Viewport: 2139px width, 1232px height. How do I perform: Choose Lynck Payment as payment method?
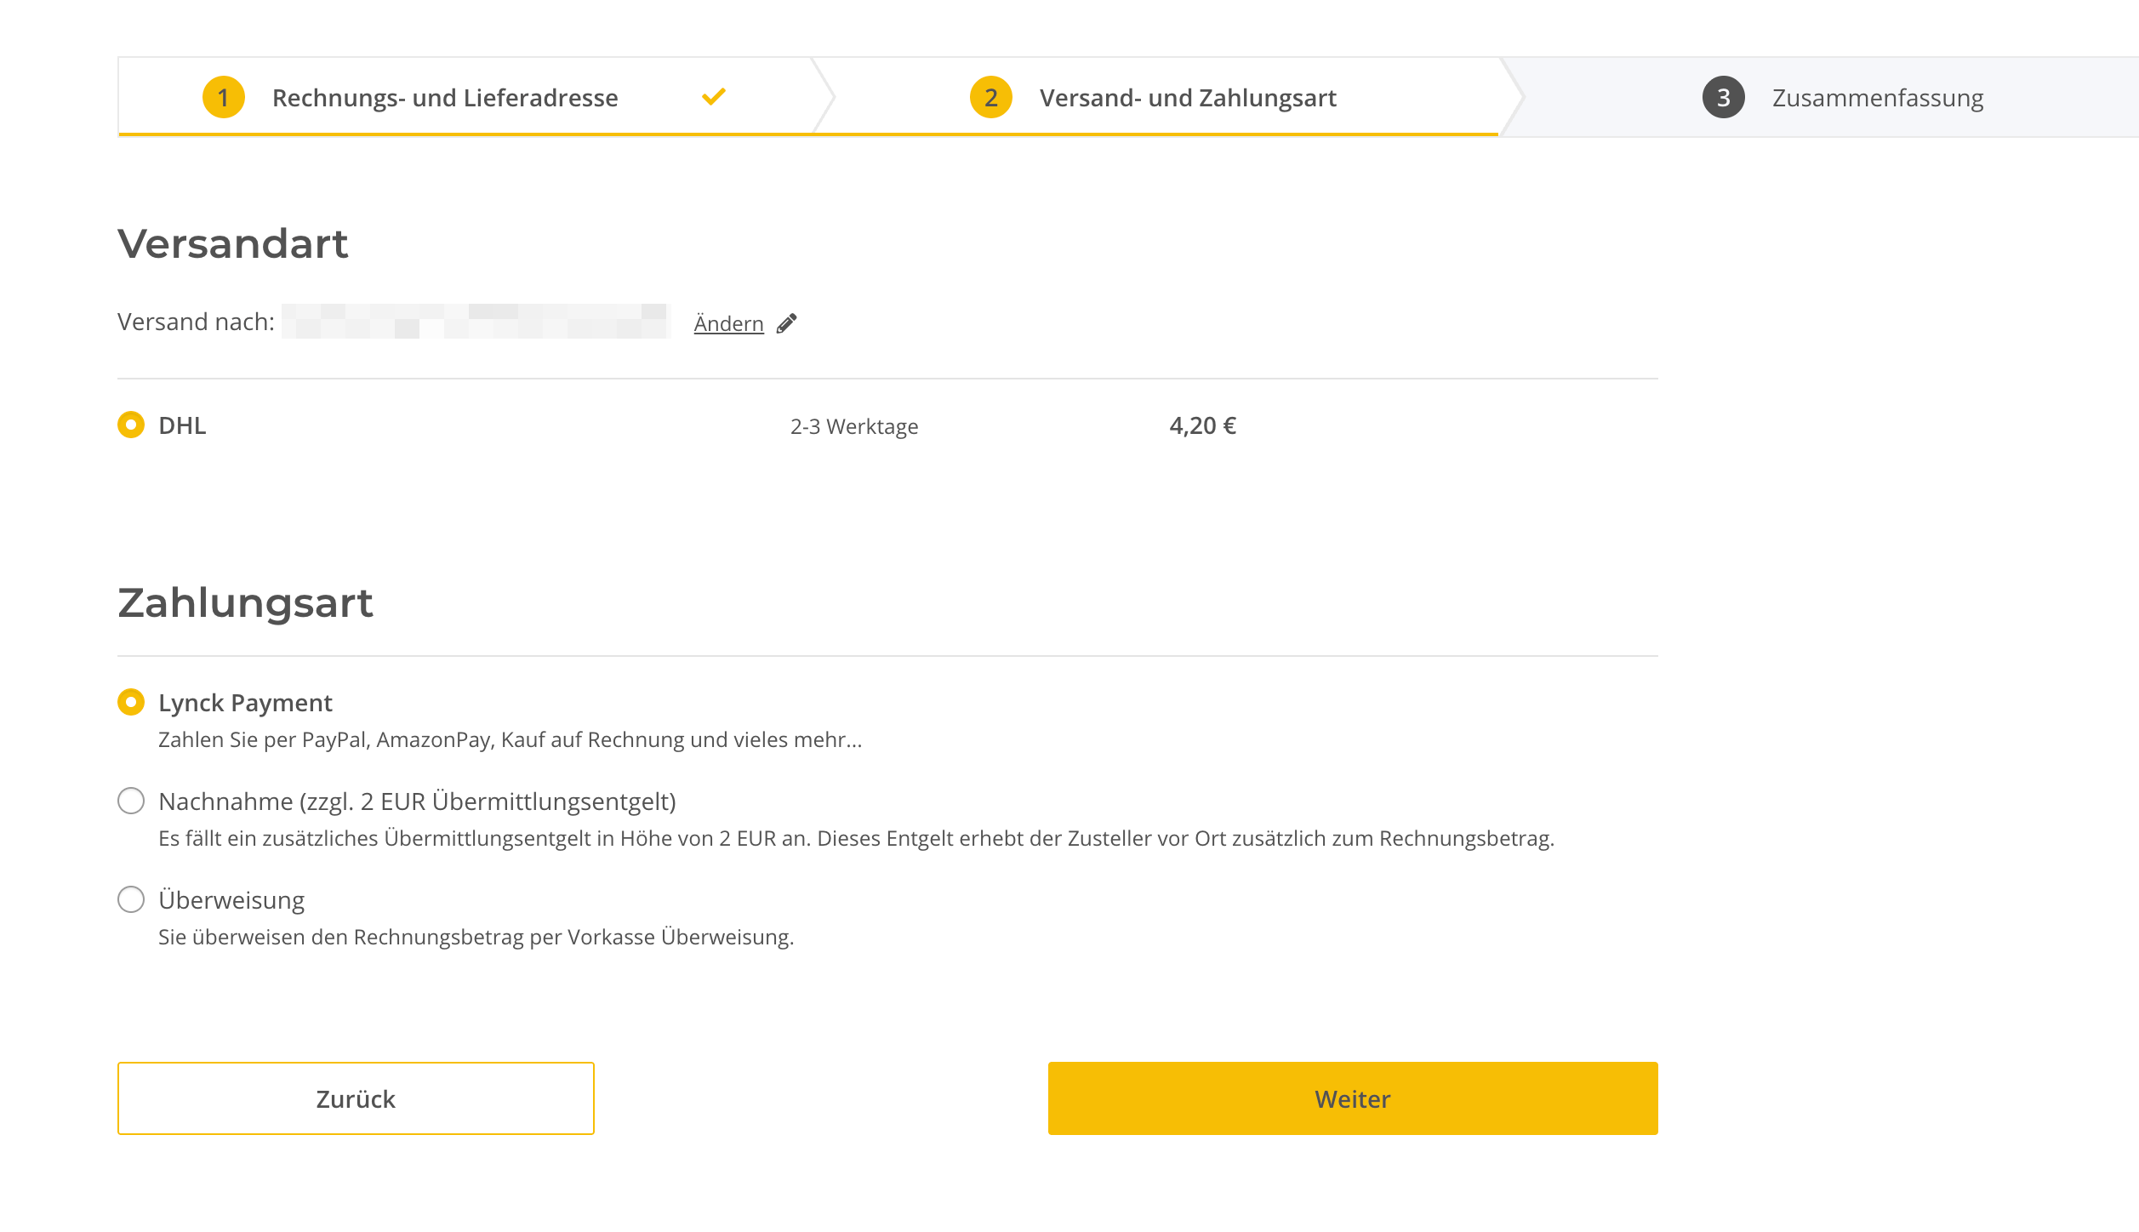tap(130, 702)
